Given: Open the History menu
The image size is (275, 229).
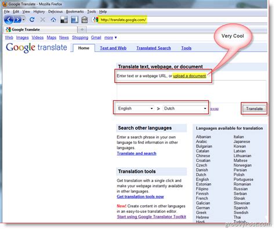Looking at the screenshot, I should tap(39, 12).
